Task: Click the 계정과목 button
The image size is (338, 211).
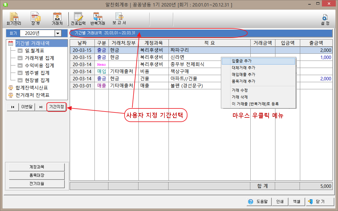Action: point(37,167)
